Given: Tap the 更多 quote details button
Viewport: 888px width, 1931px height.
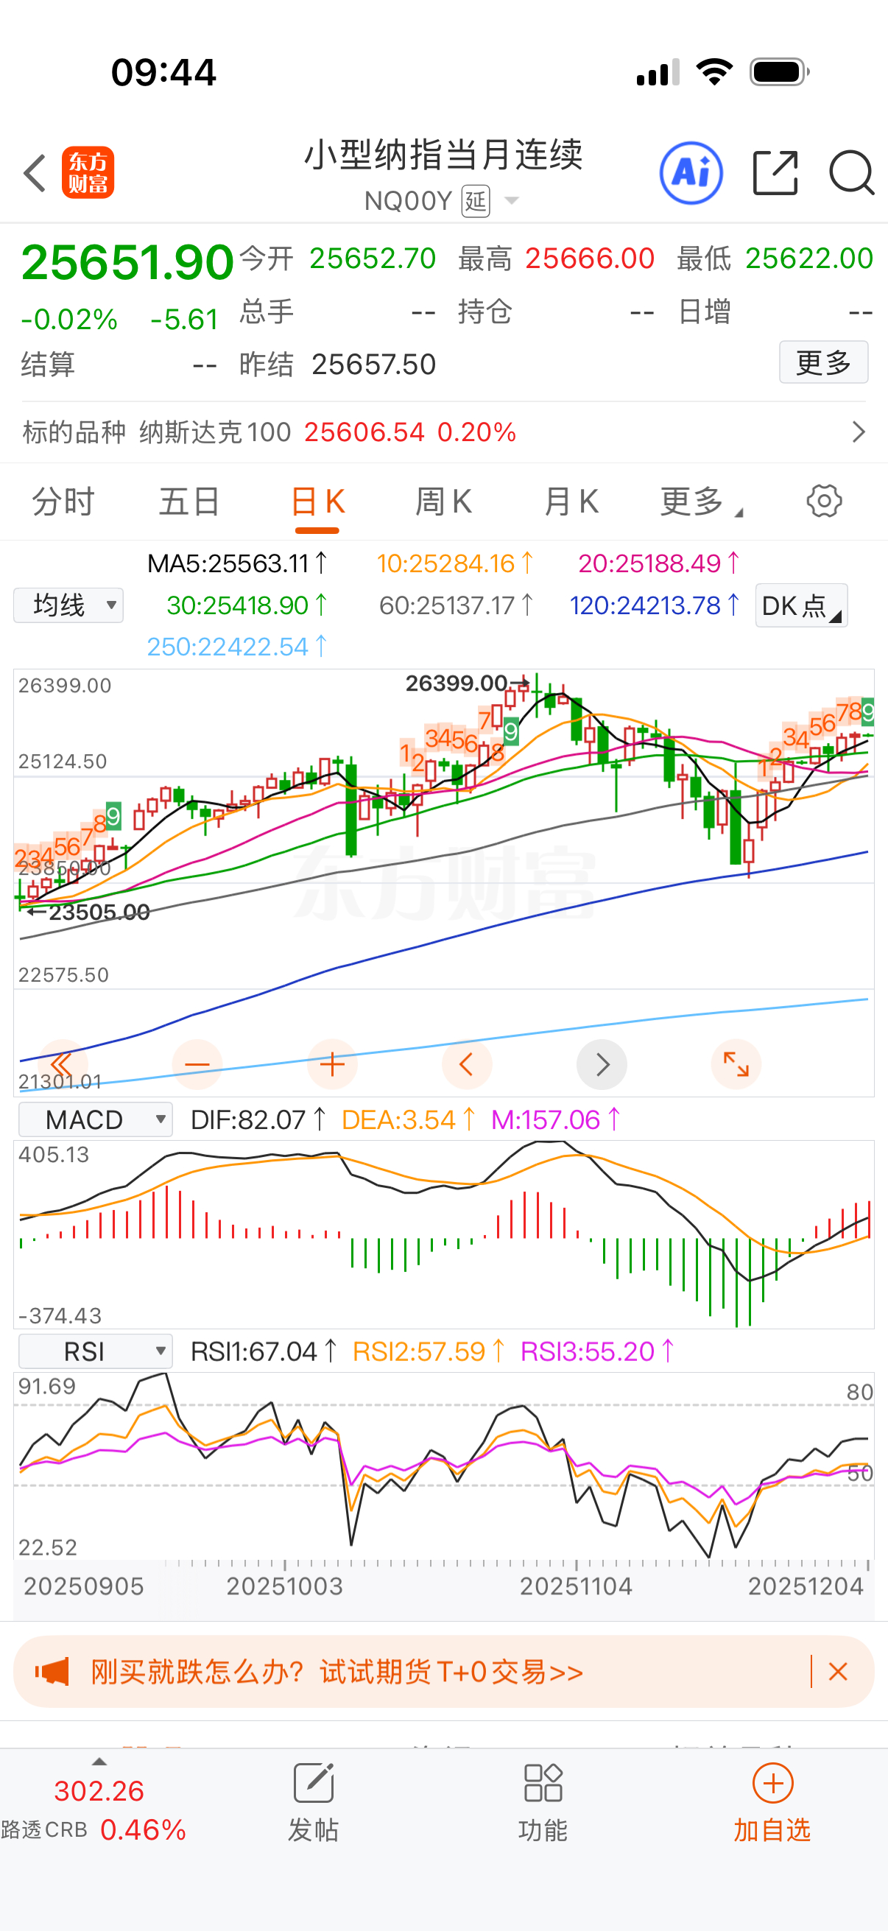Looking at the screenshot, I should [x=823, y=362].
